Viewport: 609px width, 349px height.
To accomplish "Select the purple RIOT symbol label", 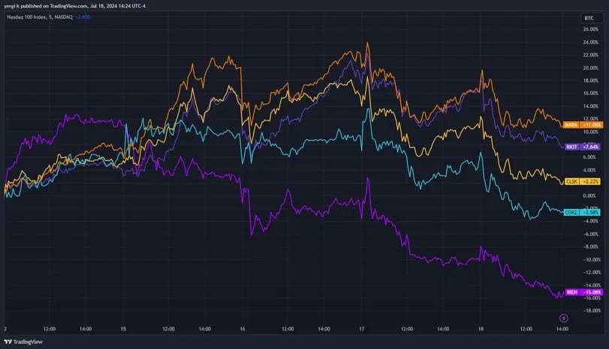I will coord(571,147).
